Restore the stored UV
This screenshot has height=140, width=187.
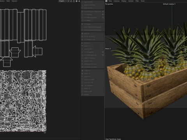tap(93, 91)
